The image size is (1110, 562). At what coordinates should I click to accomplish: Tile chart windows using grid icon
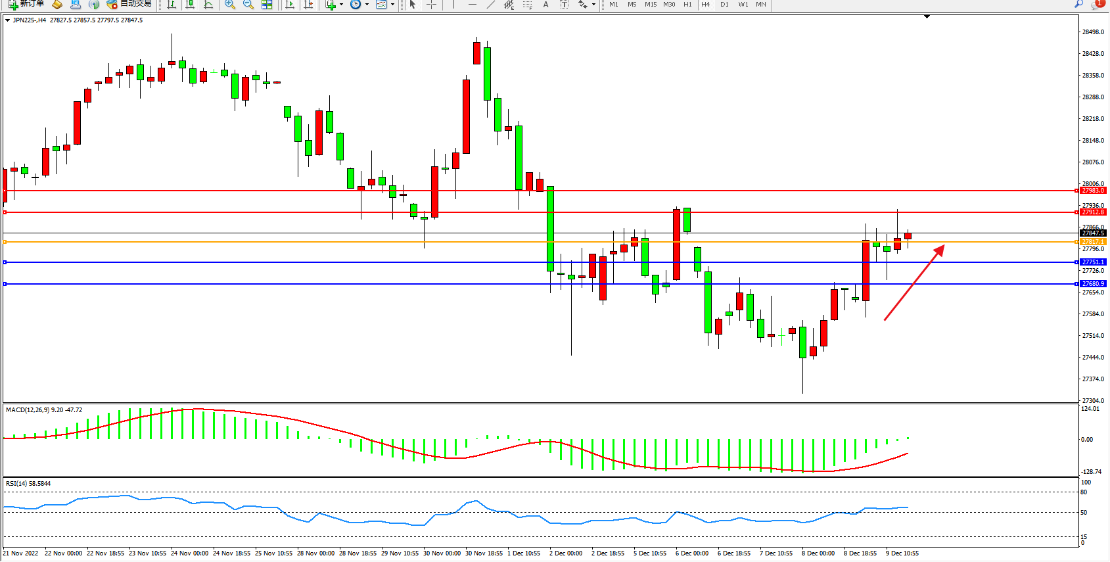point(267,5)
